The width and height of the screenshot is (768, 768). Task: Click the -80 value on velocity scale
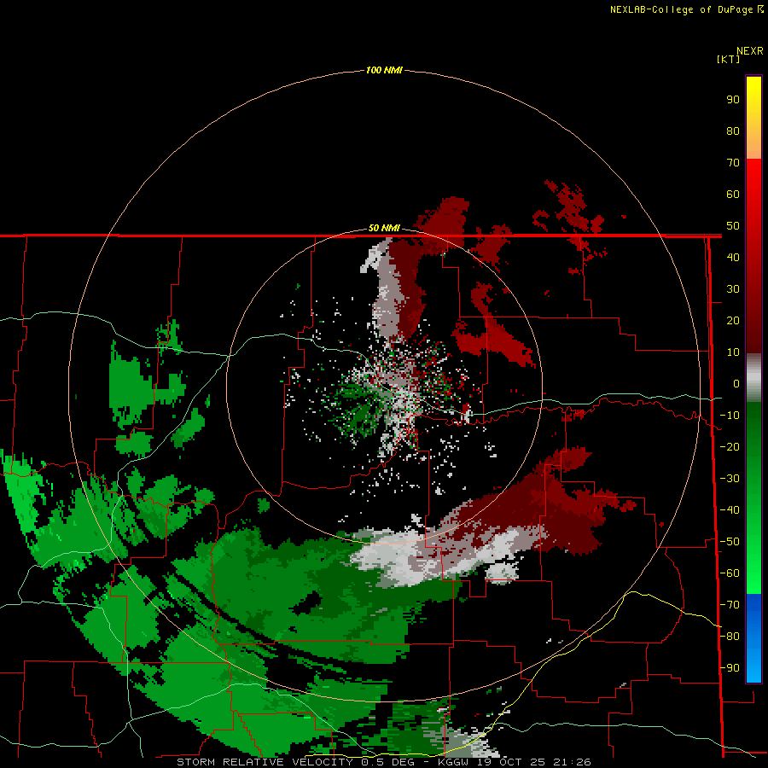tap(730, 637)
